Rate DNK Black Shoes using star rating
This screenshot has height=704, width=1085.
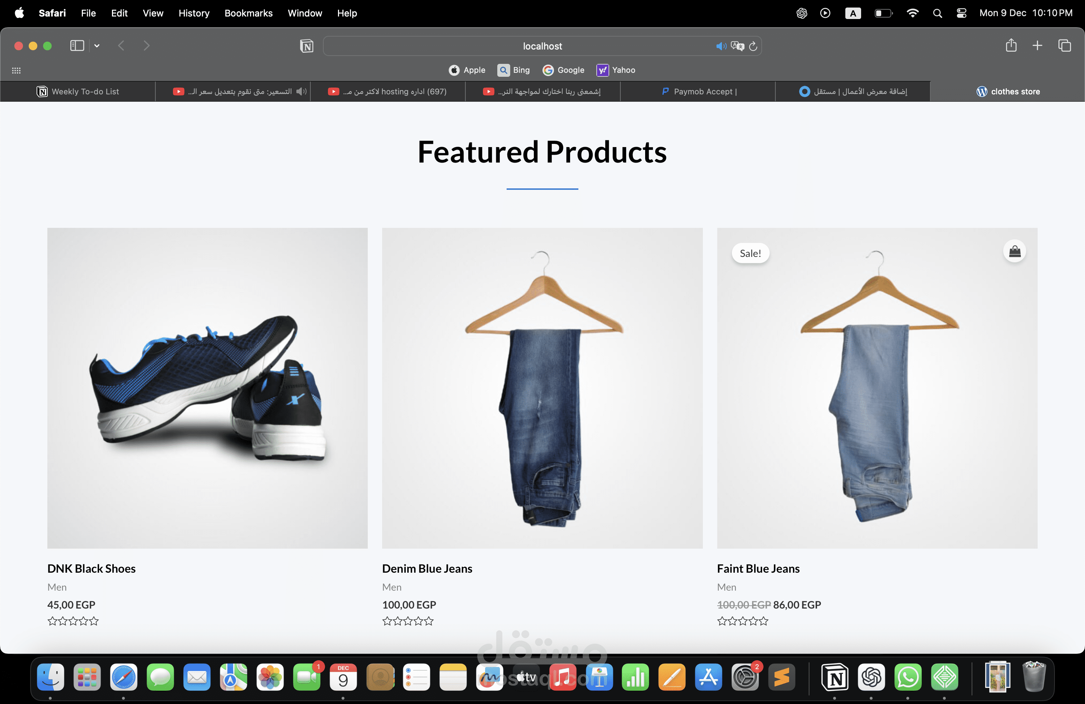pyautogui.click(x=73, y=621)
